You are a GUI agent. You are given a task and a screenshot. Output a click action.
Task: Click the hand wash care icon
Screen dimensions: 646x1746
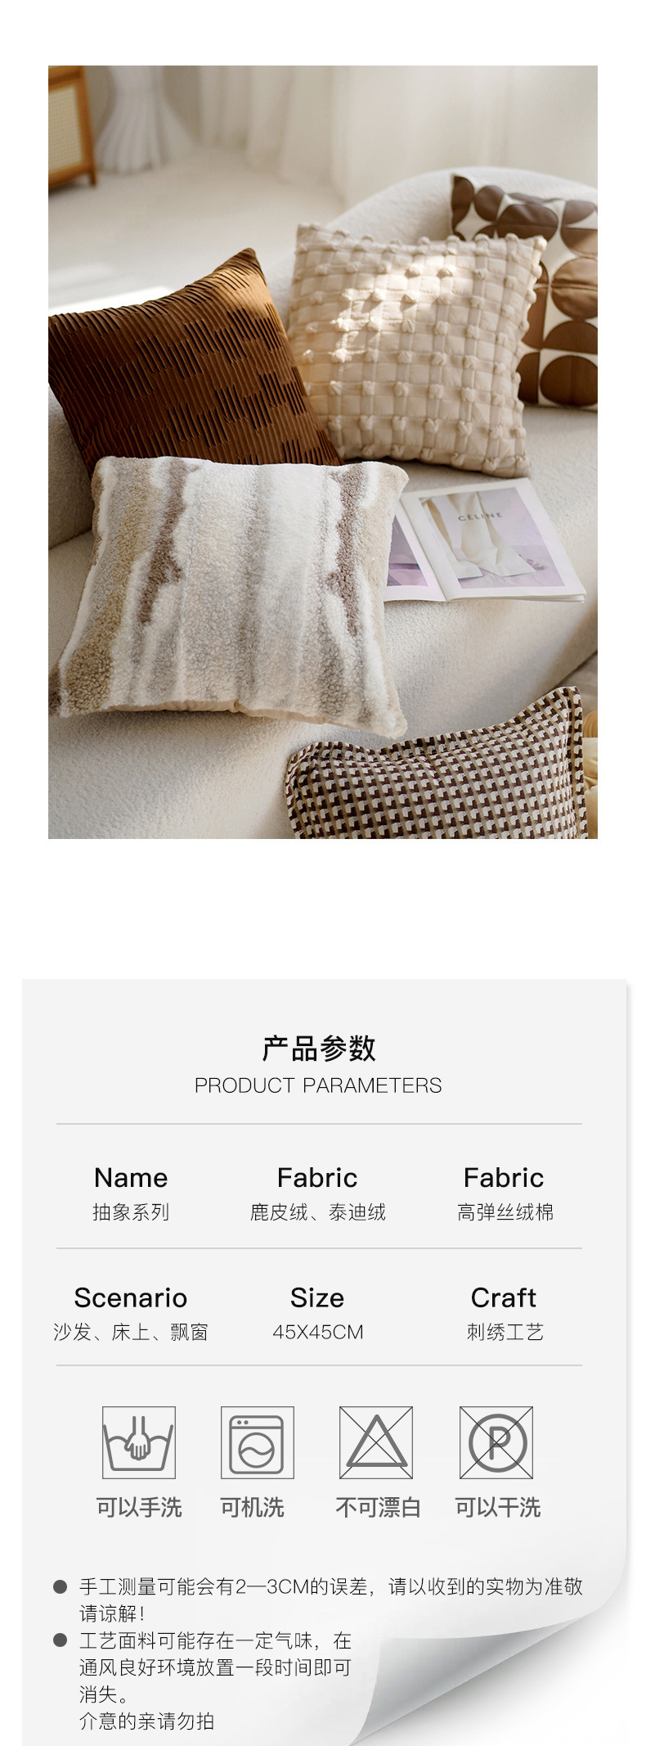coord(138,1441)
